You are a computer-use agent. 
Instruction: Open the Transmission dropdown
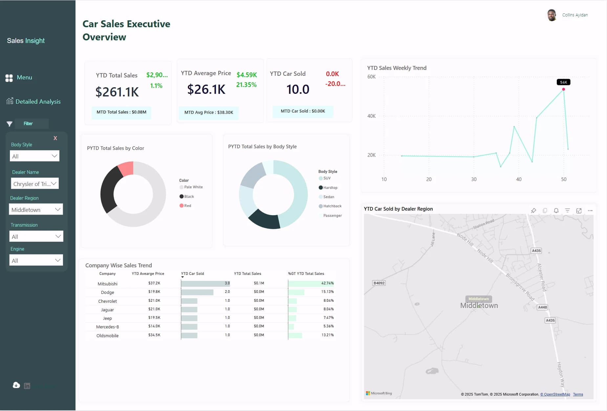36,236
